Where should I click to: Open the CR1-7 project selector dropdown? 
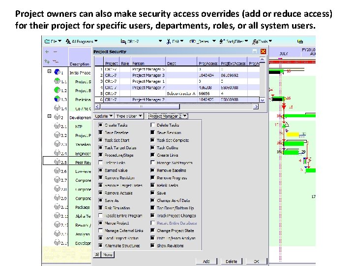pos(141,41)
